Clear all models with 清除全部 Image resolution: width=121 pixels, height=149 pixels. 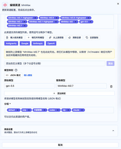(75, 38)
